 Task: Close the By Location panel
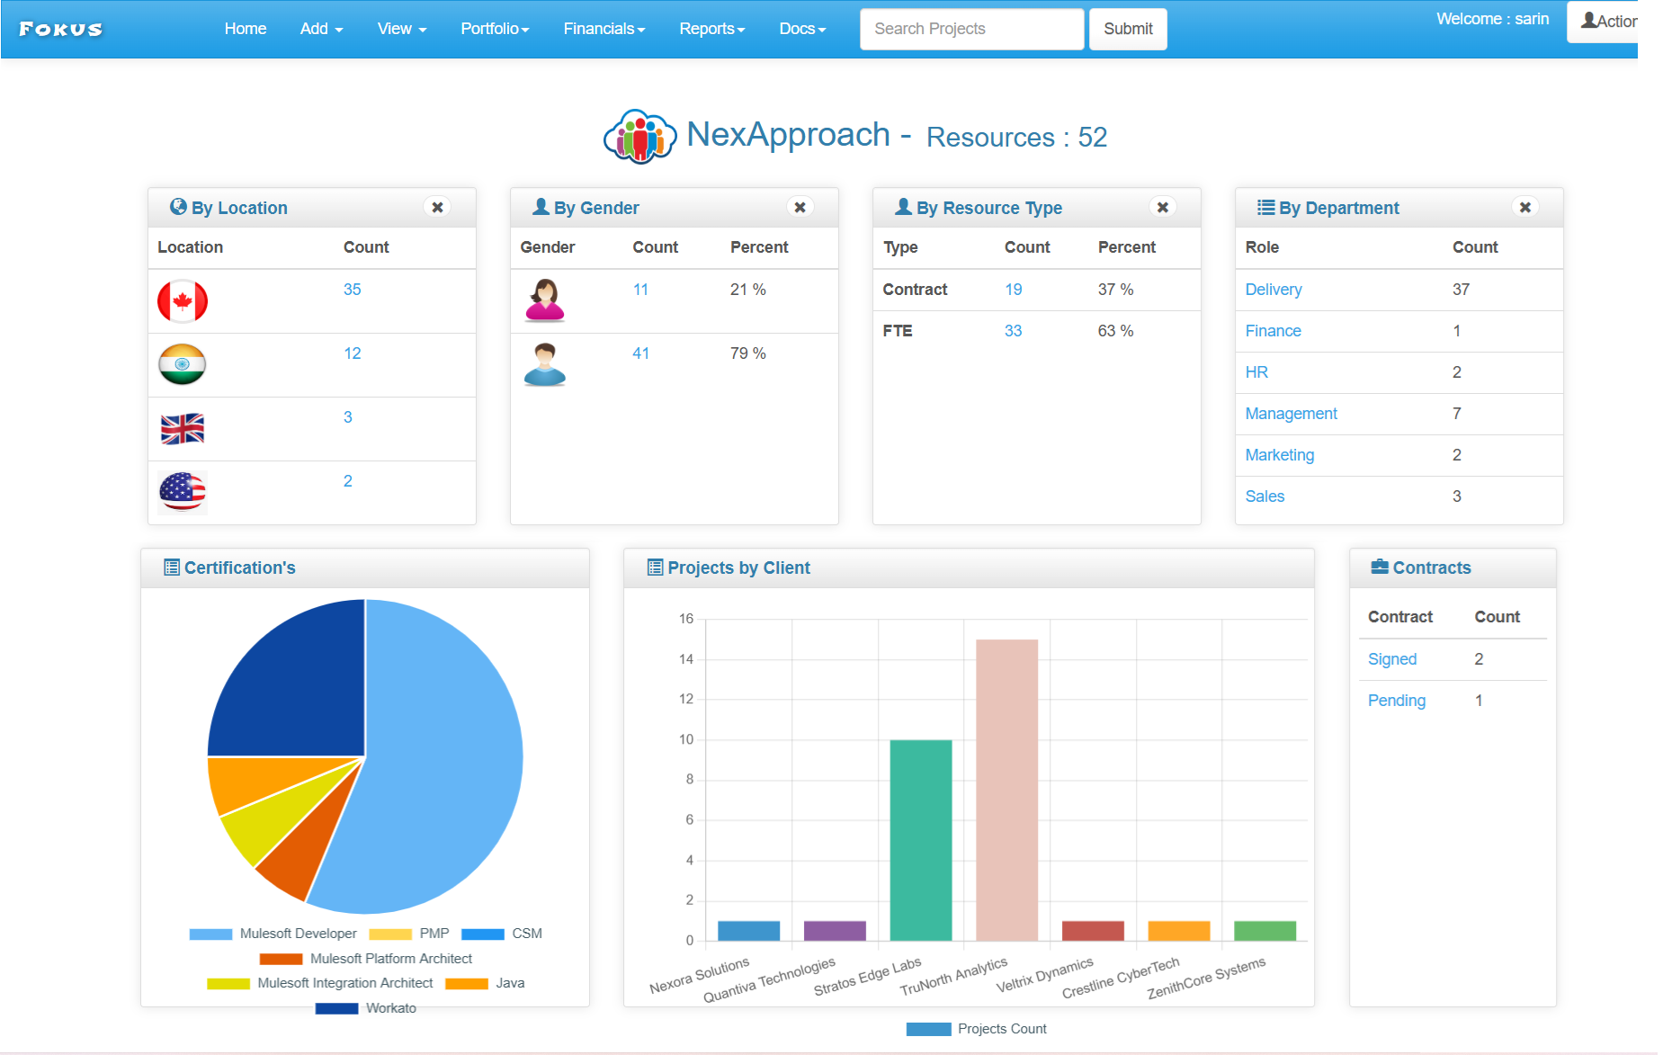(x=437, y=207)
